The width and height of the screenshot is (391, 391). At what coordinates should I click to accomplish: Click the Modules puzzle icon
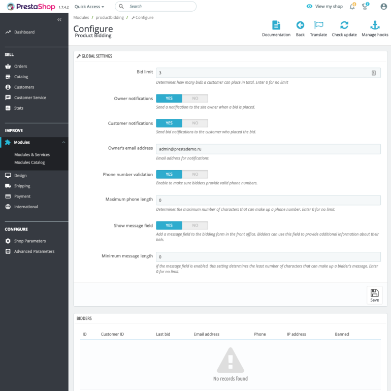point(8,142)
